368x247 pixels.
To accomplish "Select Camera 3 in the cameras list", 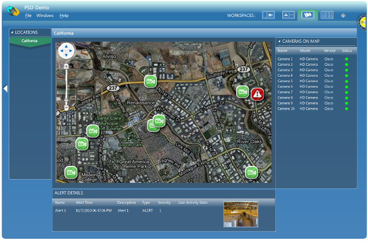I will click(x=285, y=70).
